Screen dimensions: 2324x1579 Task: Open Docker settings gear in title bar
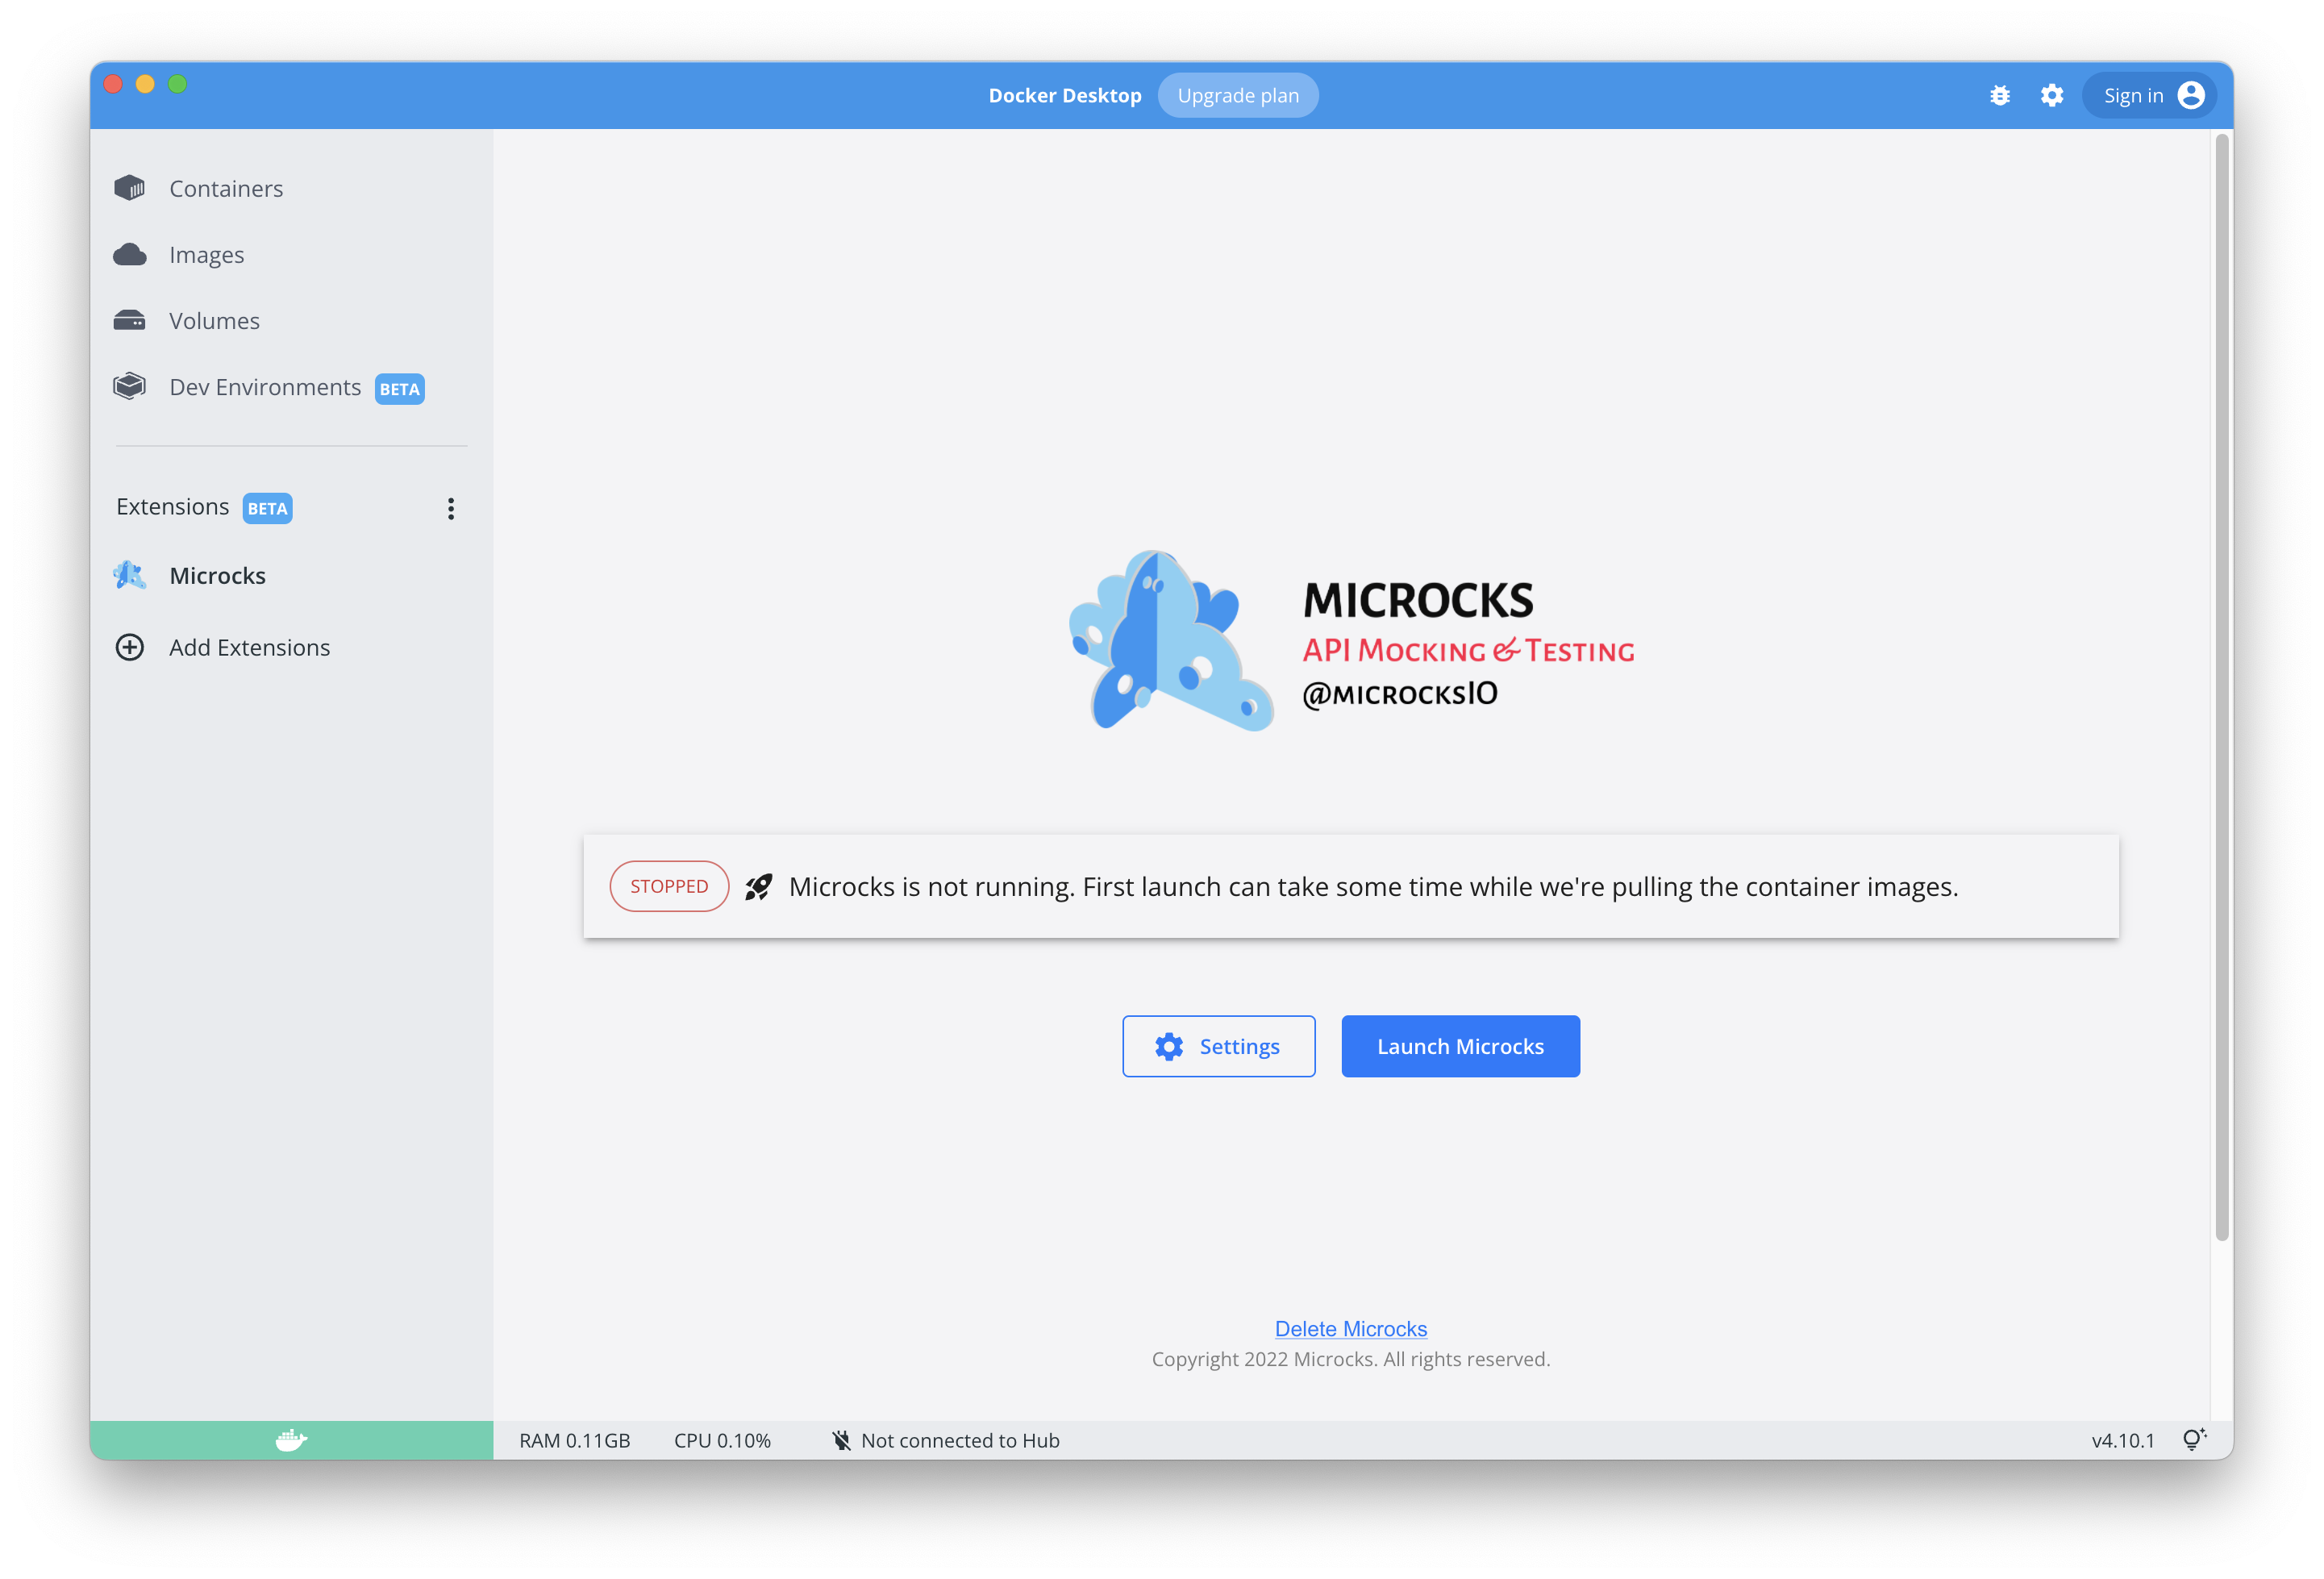(x=2052, y=96)
